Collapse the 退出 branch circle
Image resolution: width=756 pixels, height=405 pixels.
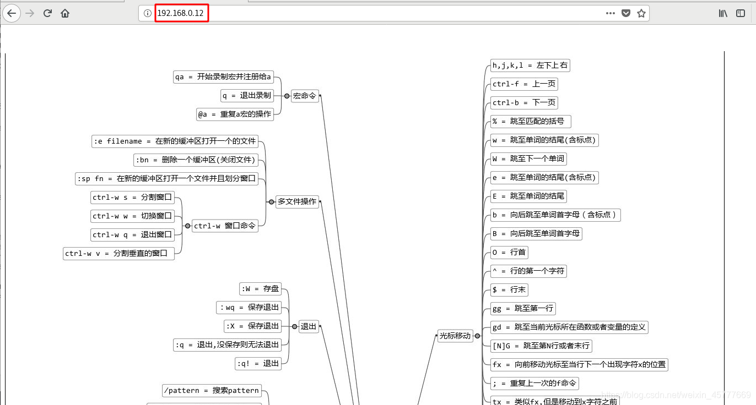294,326
